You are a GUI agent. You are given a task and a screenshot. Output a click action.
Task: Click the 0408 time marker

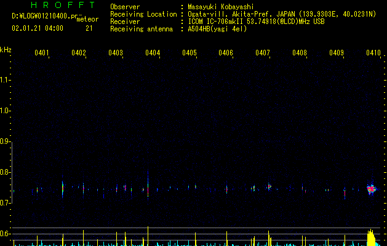coord(300,53)
